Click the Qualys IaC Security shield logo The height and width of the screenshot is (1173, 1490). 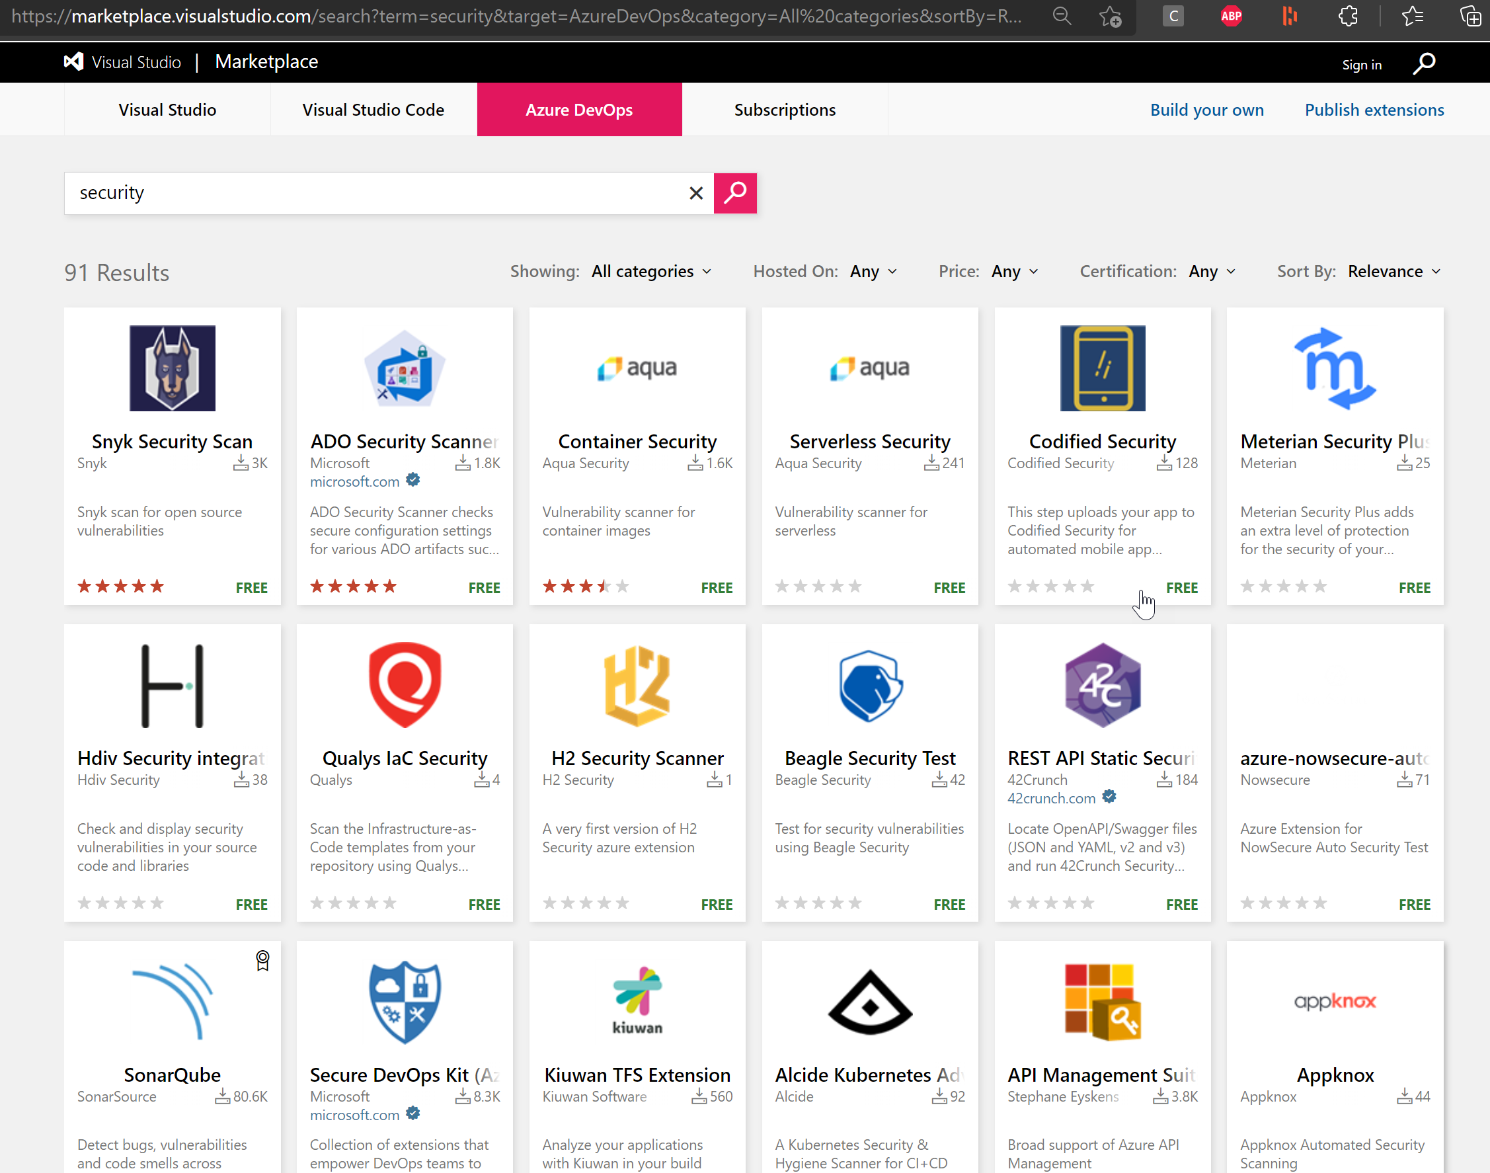(405, 685)
